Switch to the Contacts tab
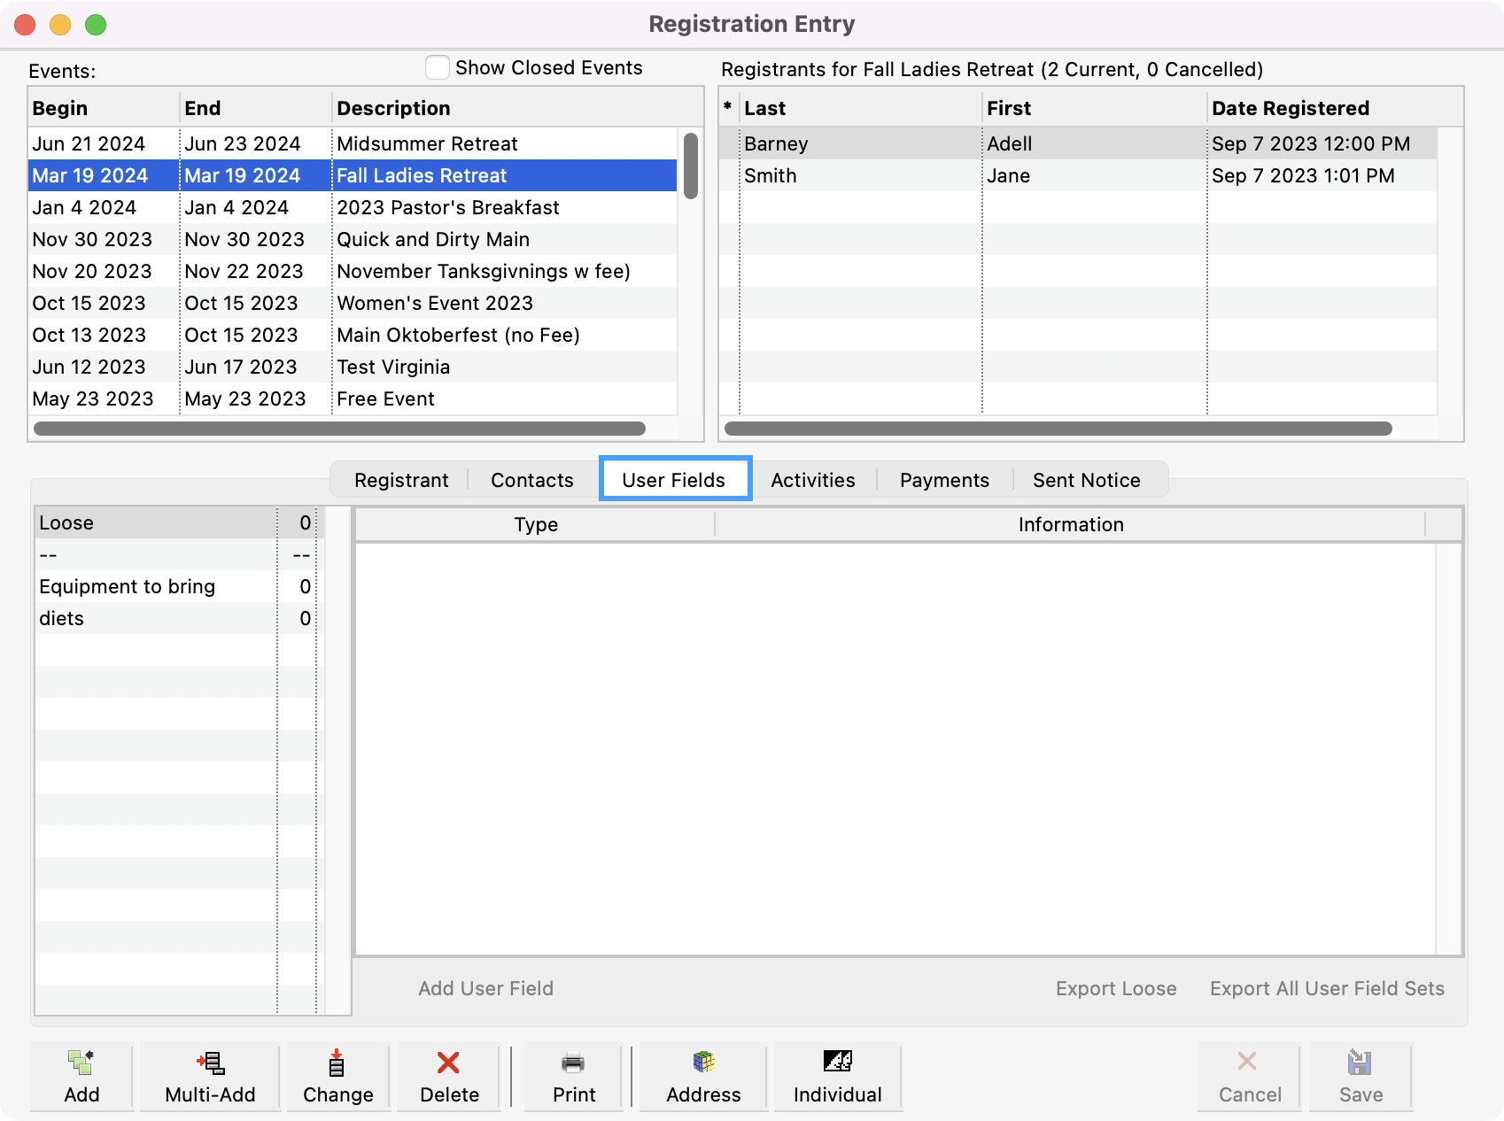The height and width of the screenshot is (1121, 1504). [531, 480]
